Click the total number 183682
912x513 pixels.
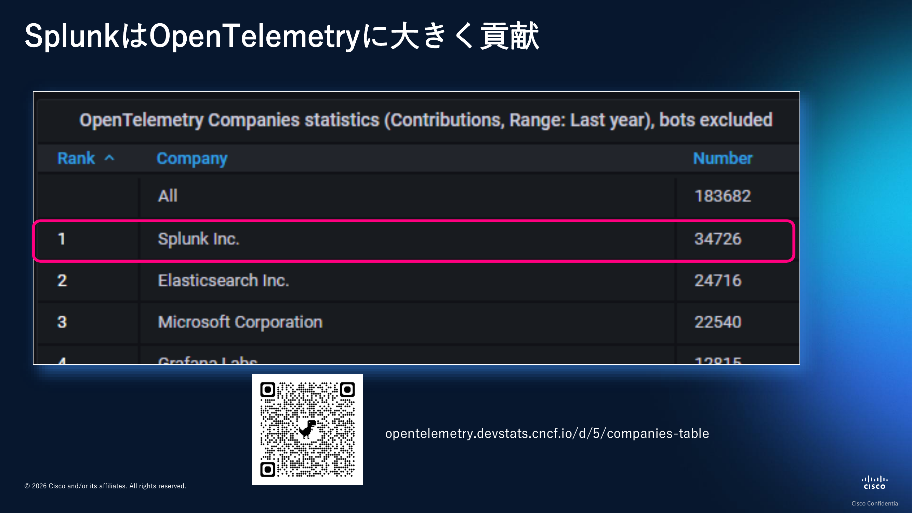[x=723, y=196]
